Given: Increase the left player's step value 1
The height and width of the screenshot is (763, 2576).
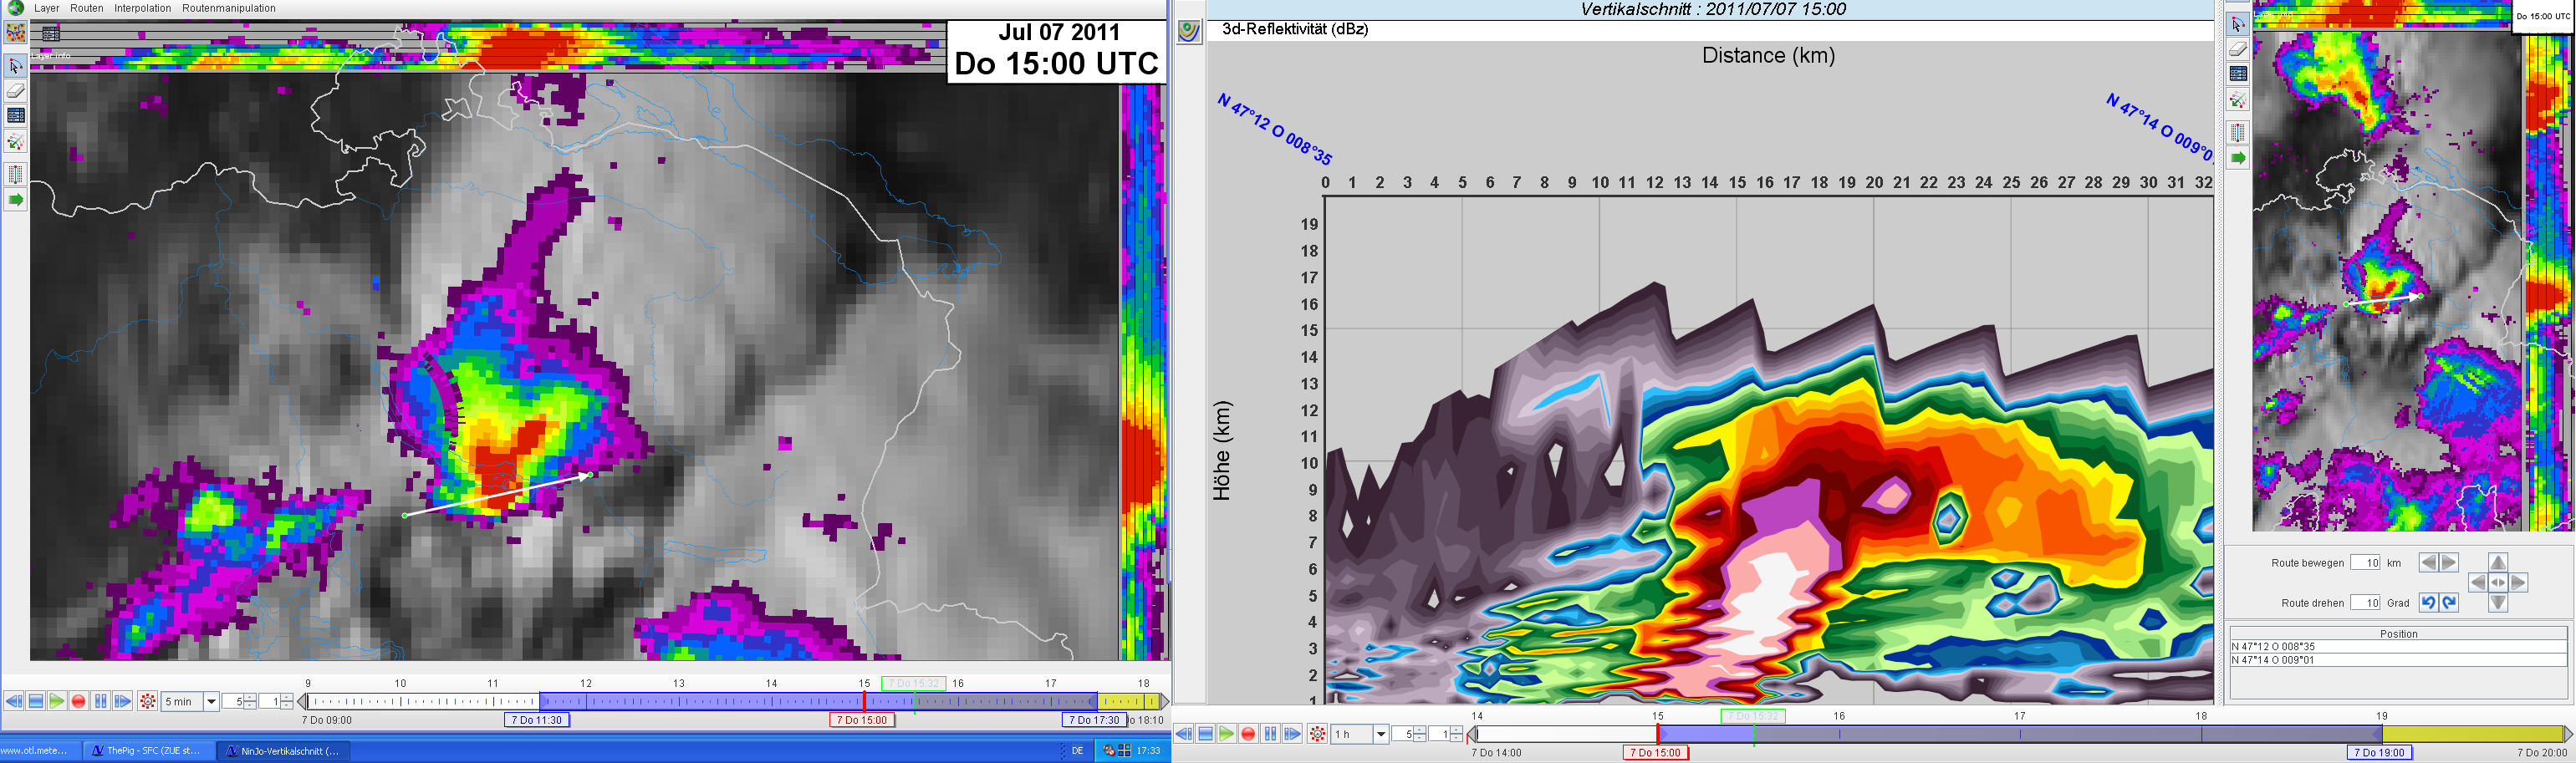Looking at the screenshot, I should [287, 698].
